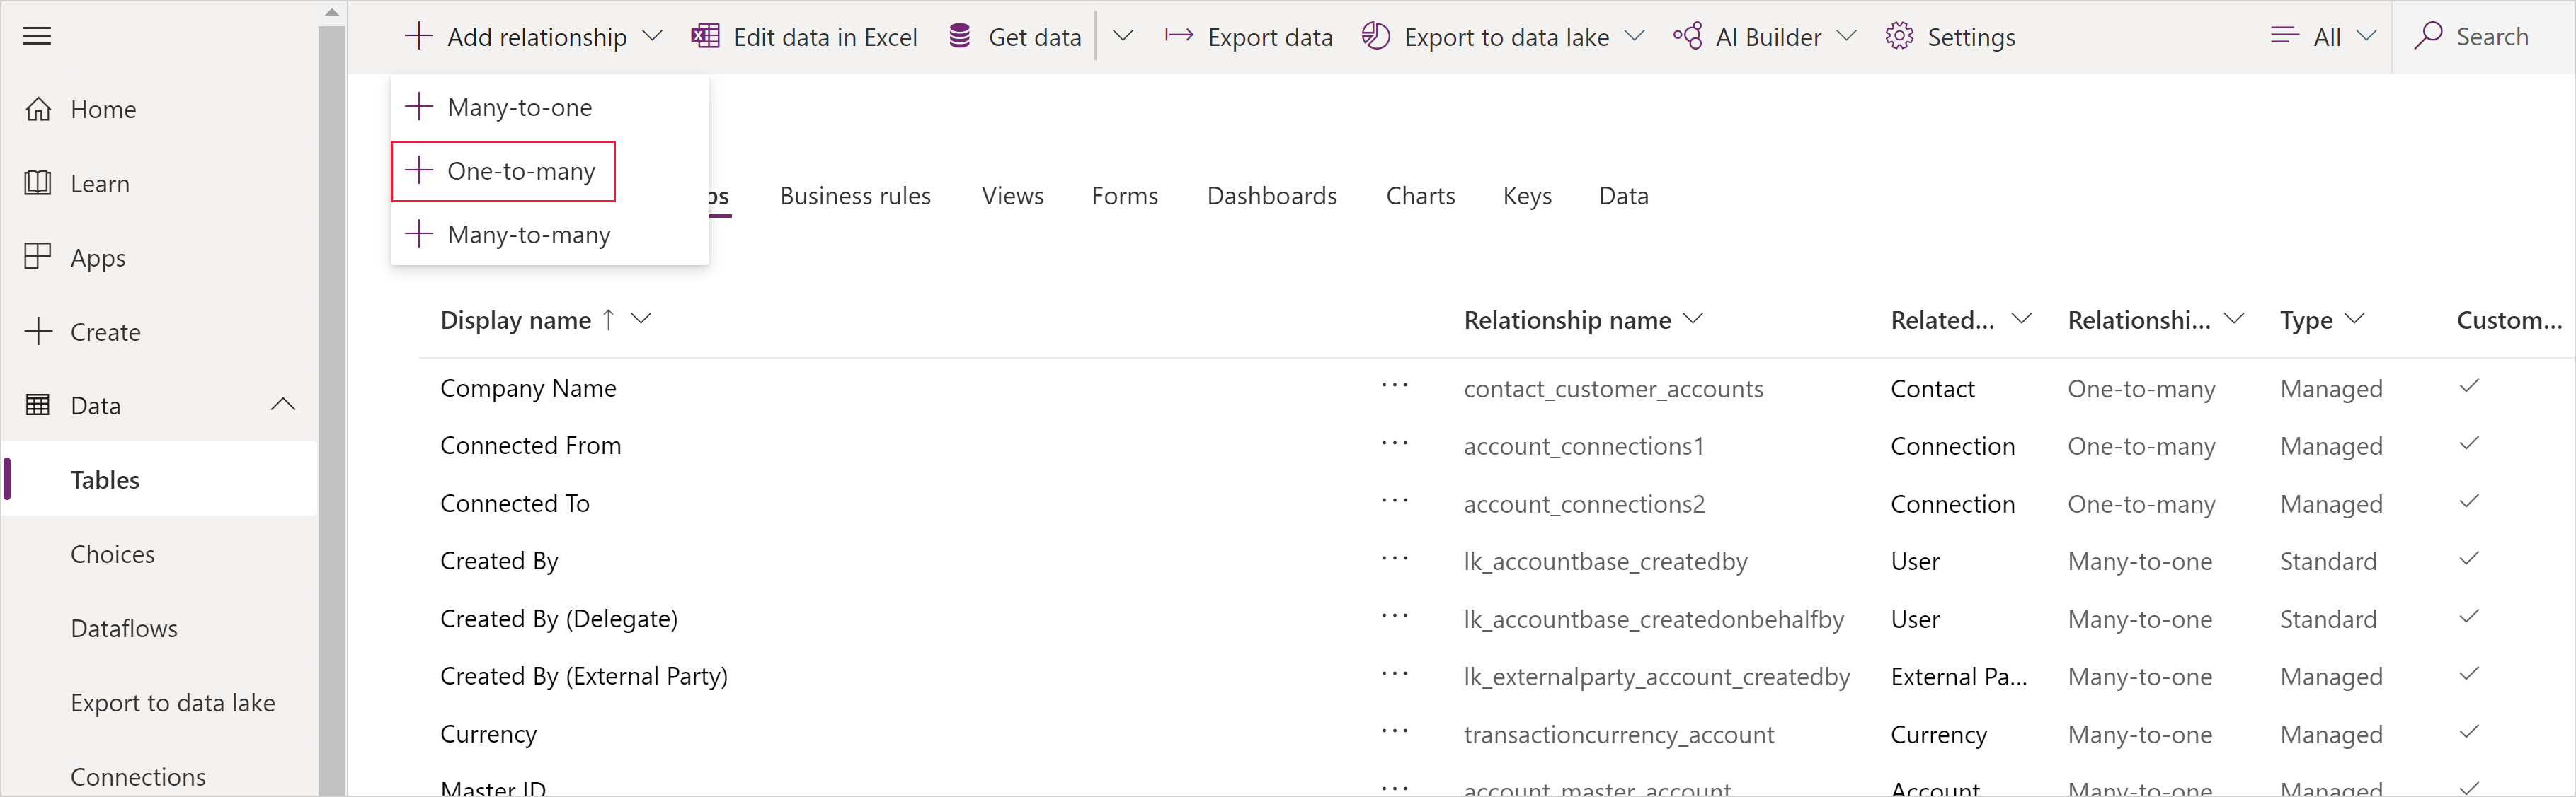Image resolution: width=2576 pixels, height=797 pixels.
Task: Click the Add relationship icon
Action: (416, 36)
